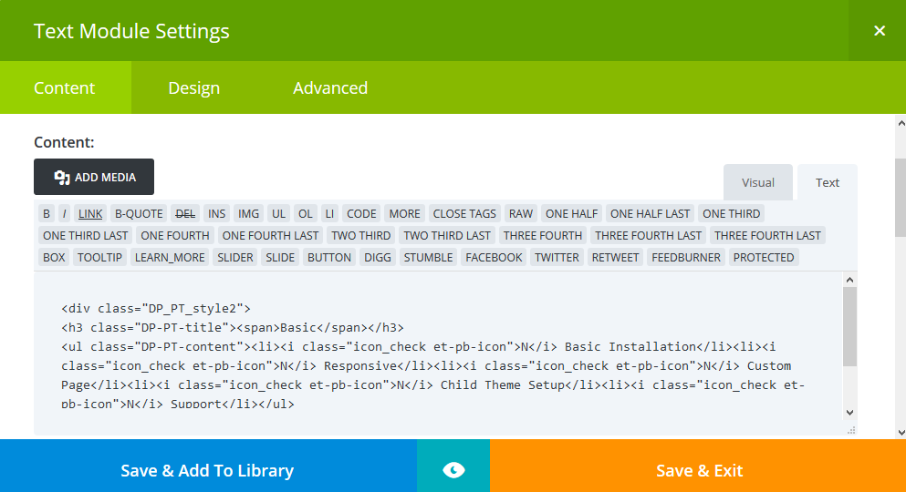Open the Design tab

(194, 87)
